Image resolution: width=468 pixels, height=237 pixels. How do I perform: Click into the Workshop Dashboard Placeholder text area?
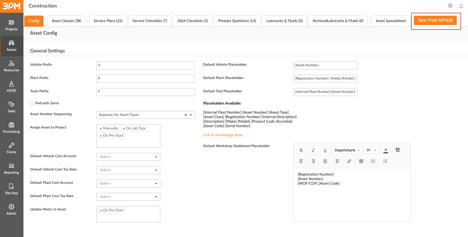pyautogui.click(x=352, y=195)
